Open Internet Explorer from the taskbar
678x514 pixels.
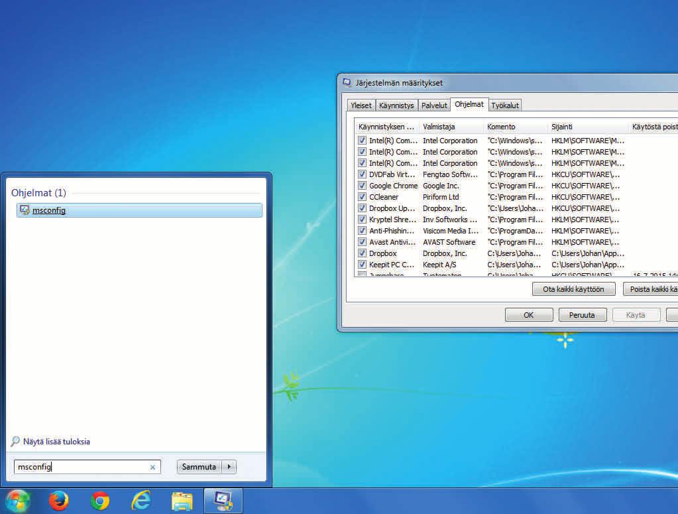(x=141, y=501)
